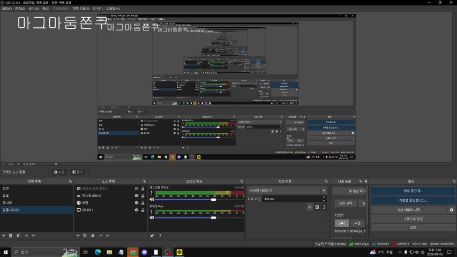Viewport: 457px width, 257px height.
Task: Open source Properties button above scene list
Action: click(59, 172)
